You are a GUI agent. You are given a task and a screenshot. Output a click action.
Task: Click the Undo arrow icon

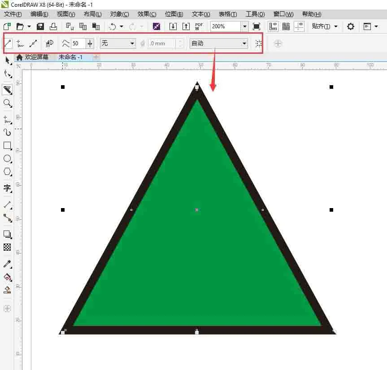tap(113, 26)
